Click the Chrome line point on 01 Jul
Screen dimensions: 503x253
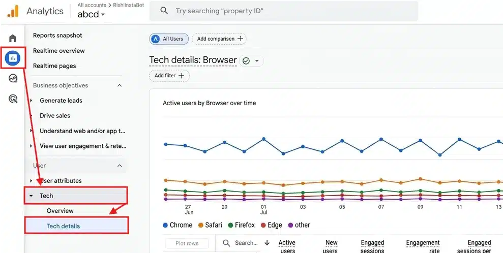[x=263, y=139]
